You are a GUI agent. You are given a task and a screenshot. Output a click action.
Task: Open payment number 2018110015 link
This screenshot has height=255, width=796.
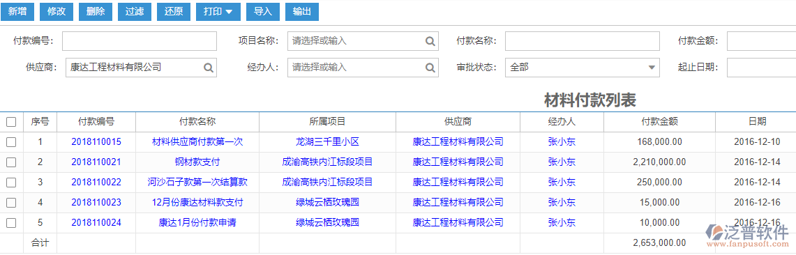[96, 142]
